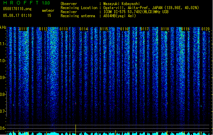
Task: Click the 1.0 kHz axis tick label
Action: click(x=3, y=61)
